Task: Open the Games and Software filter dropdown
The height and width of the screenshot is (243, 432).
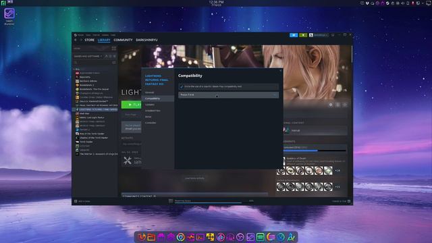Action: (88, 56)
